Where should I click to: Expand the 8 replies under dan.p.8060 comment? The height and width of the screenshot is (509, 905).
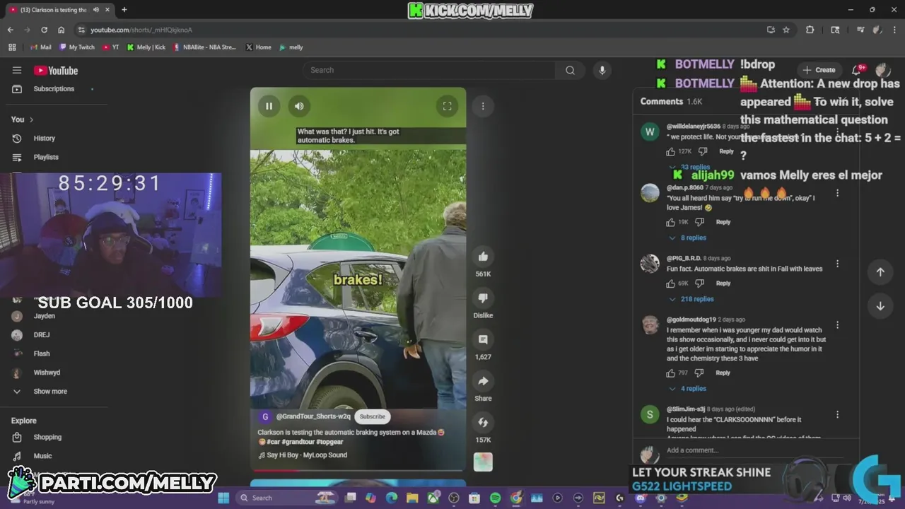688,238
